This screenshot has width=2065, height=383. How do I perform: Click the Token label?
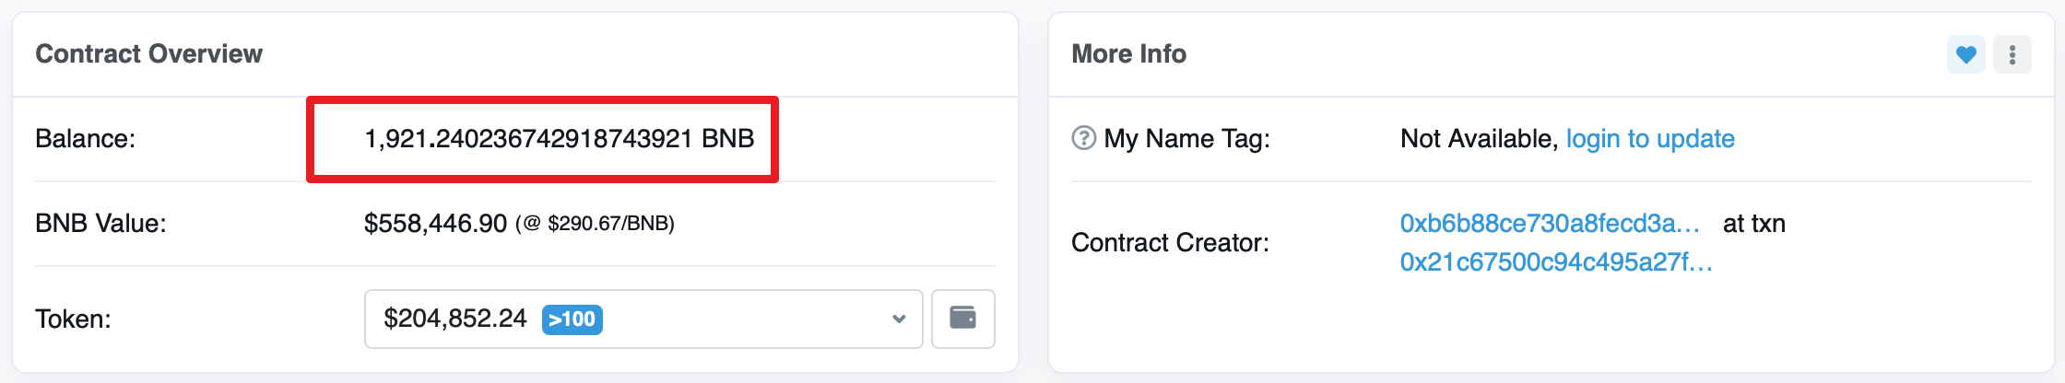tap(73, 319)
